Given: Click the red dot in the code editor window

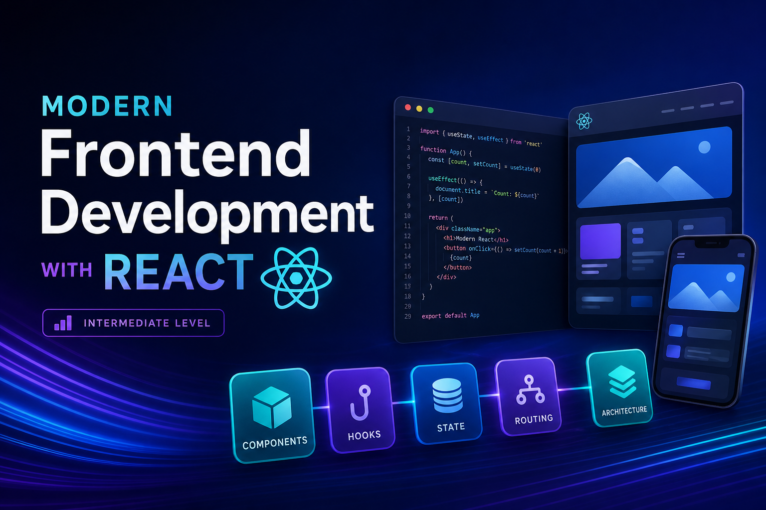Looking at the screenshot, I should click(408, 107).
